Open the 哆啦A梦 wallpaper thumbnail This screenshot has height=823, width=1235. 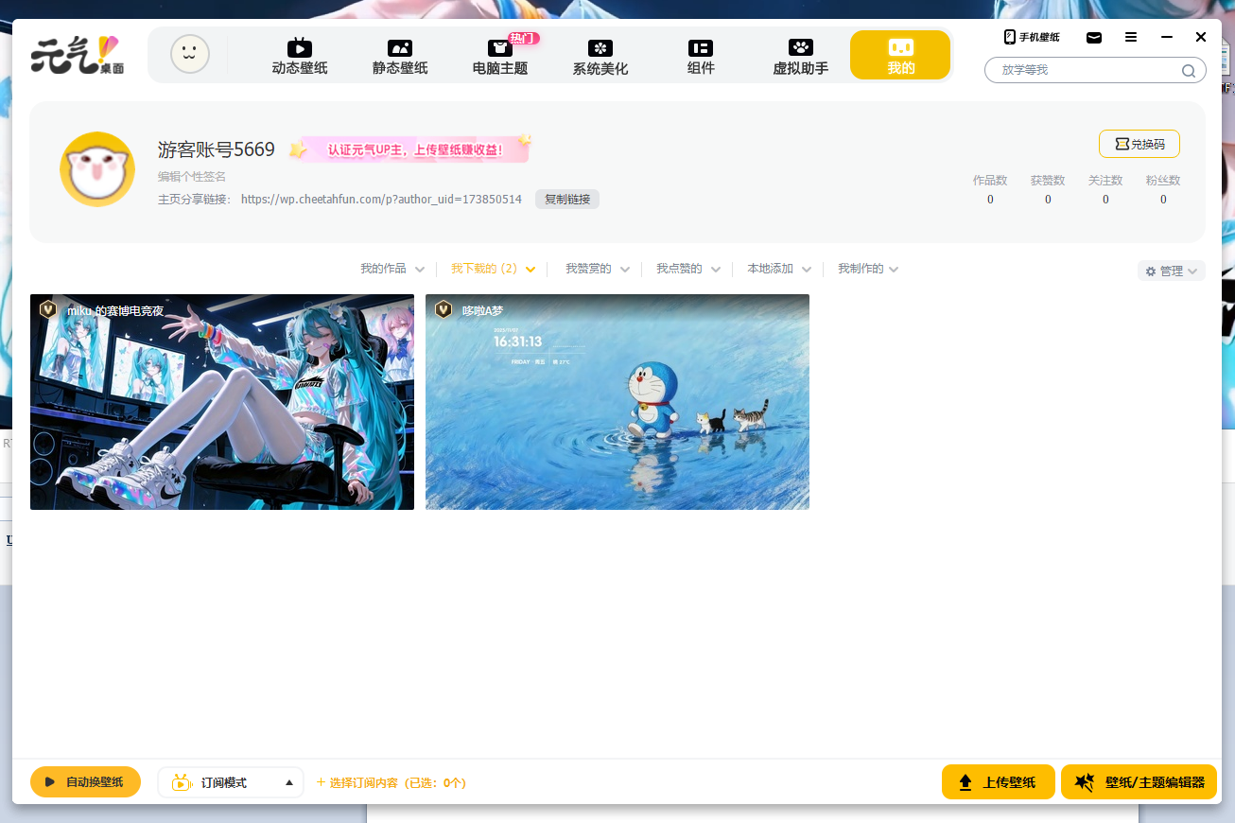[617, 402]
